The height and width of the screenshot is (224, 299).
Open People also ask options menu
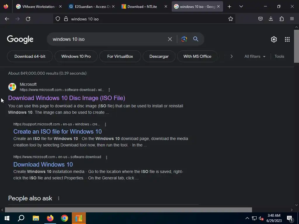tap(58, 198)
